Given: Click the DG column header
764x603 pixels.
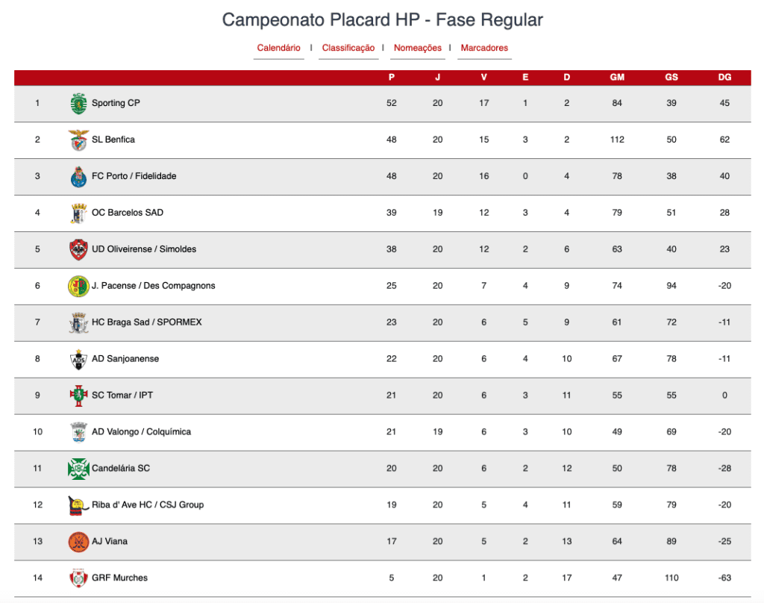Looking at the screenshot, I should (724, 77).
